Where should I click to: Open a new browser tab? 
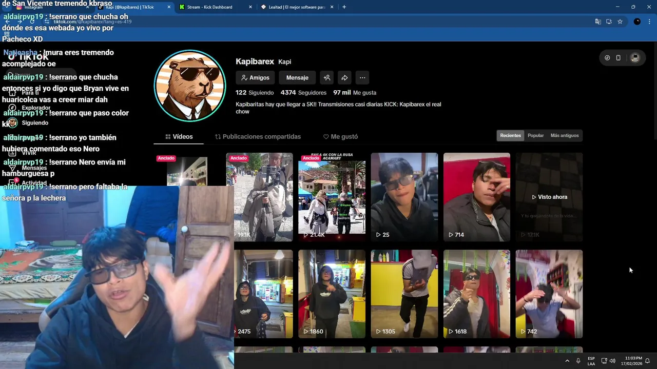pos(344,7)
